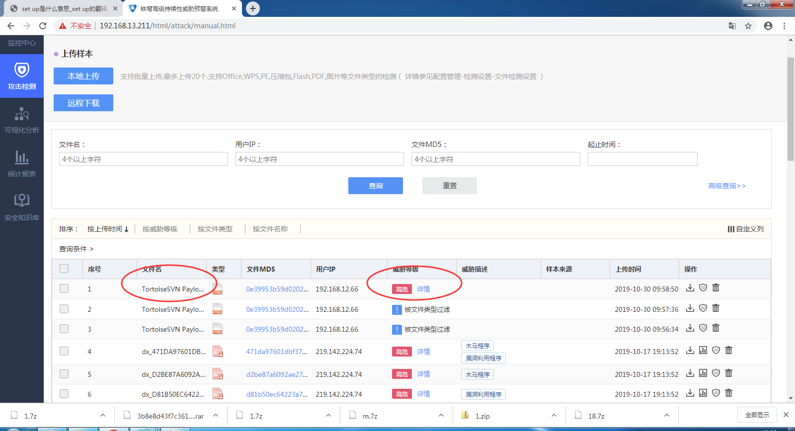Sort by 按威胁等级
This screenshot has width=795, height=431.
pyautogui.click(x=160, y=229)
